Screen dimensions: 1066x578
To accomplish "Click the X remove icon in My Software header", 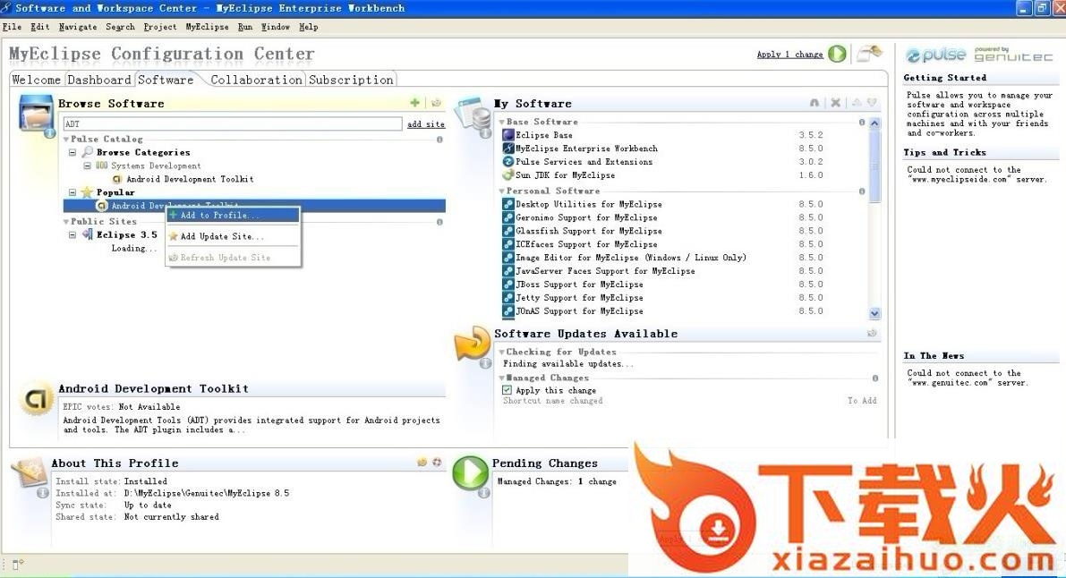I will coord(836,103).
